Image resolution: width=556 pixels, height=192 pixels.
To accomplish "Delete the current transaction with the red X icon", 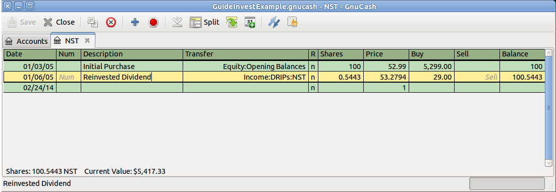I will 111,22.
